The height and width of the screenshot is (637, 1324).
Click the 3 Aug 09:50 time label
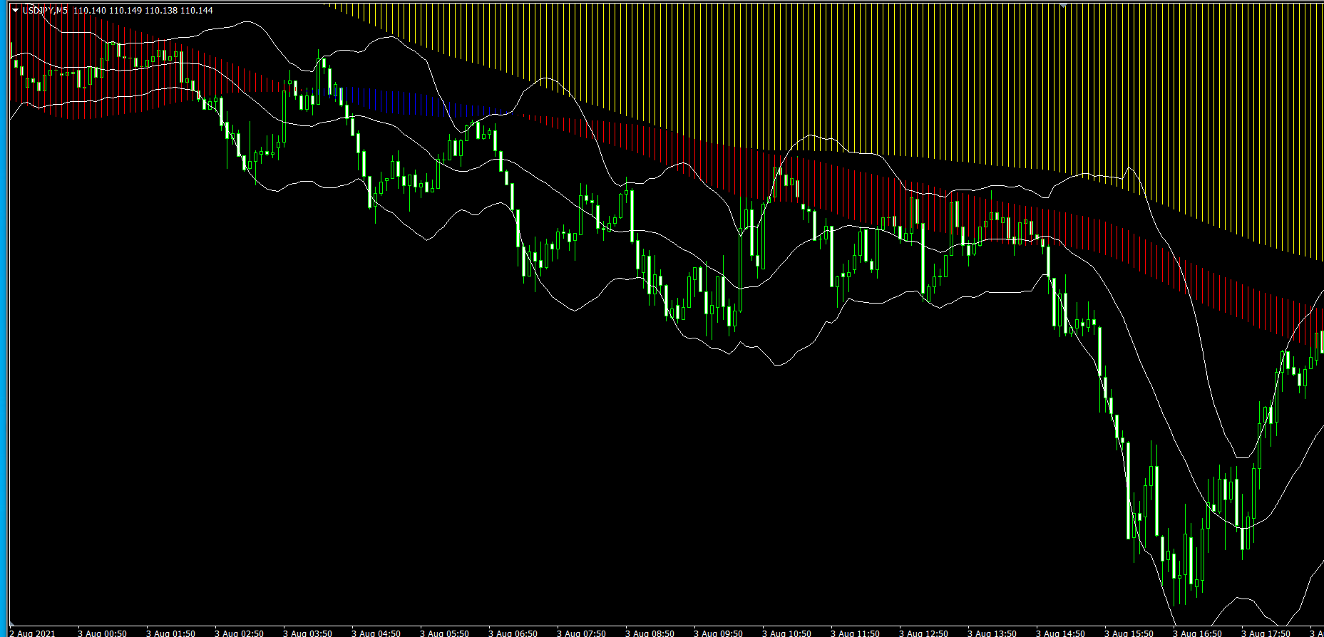[718, 633]
